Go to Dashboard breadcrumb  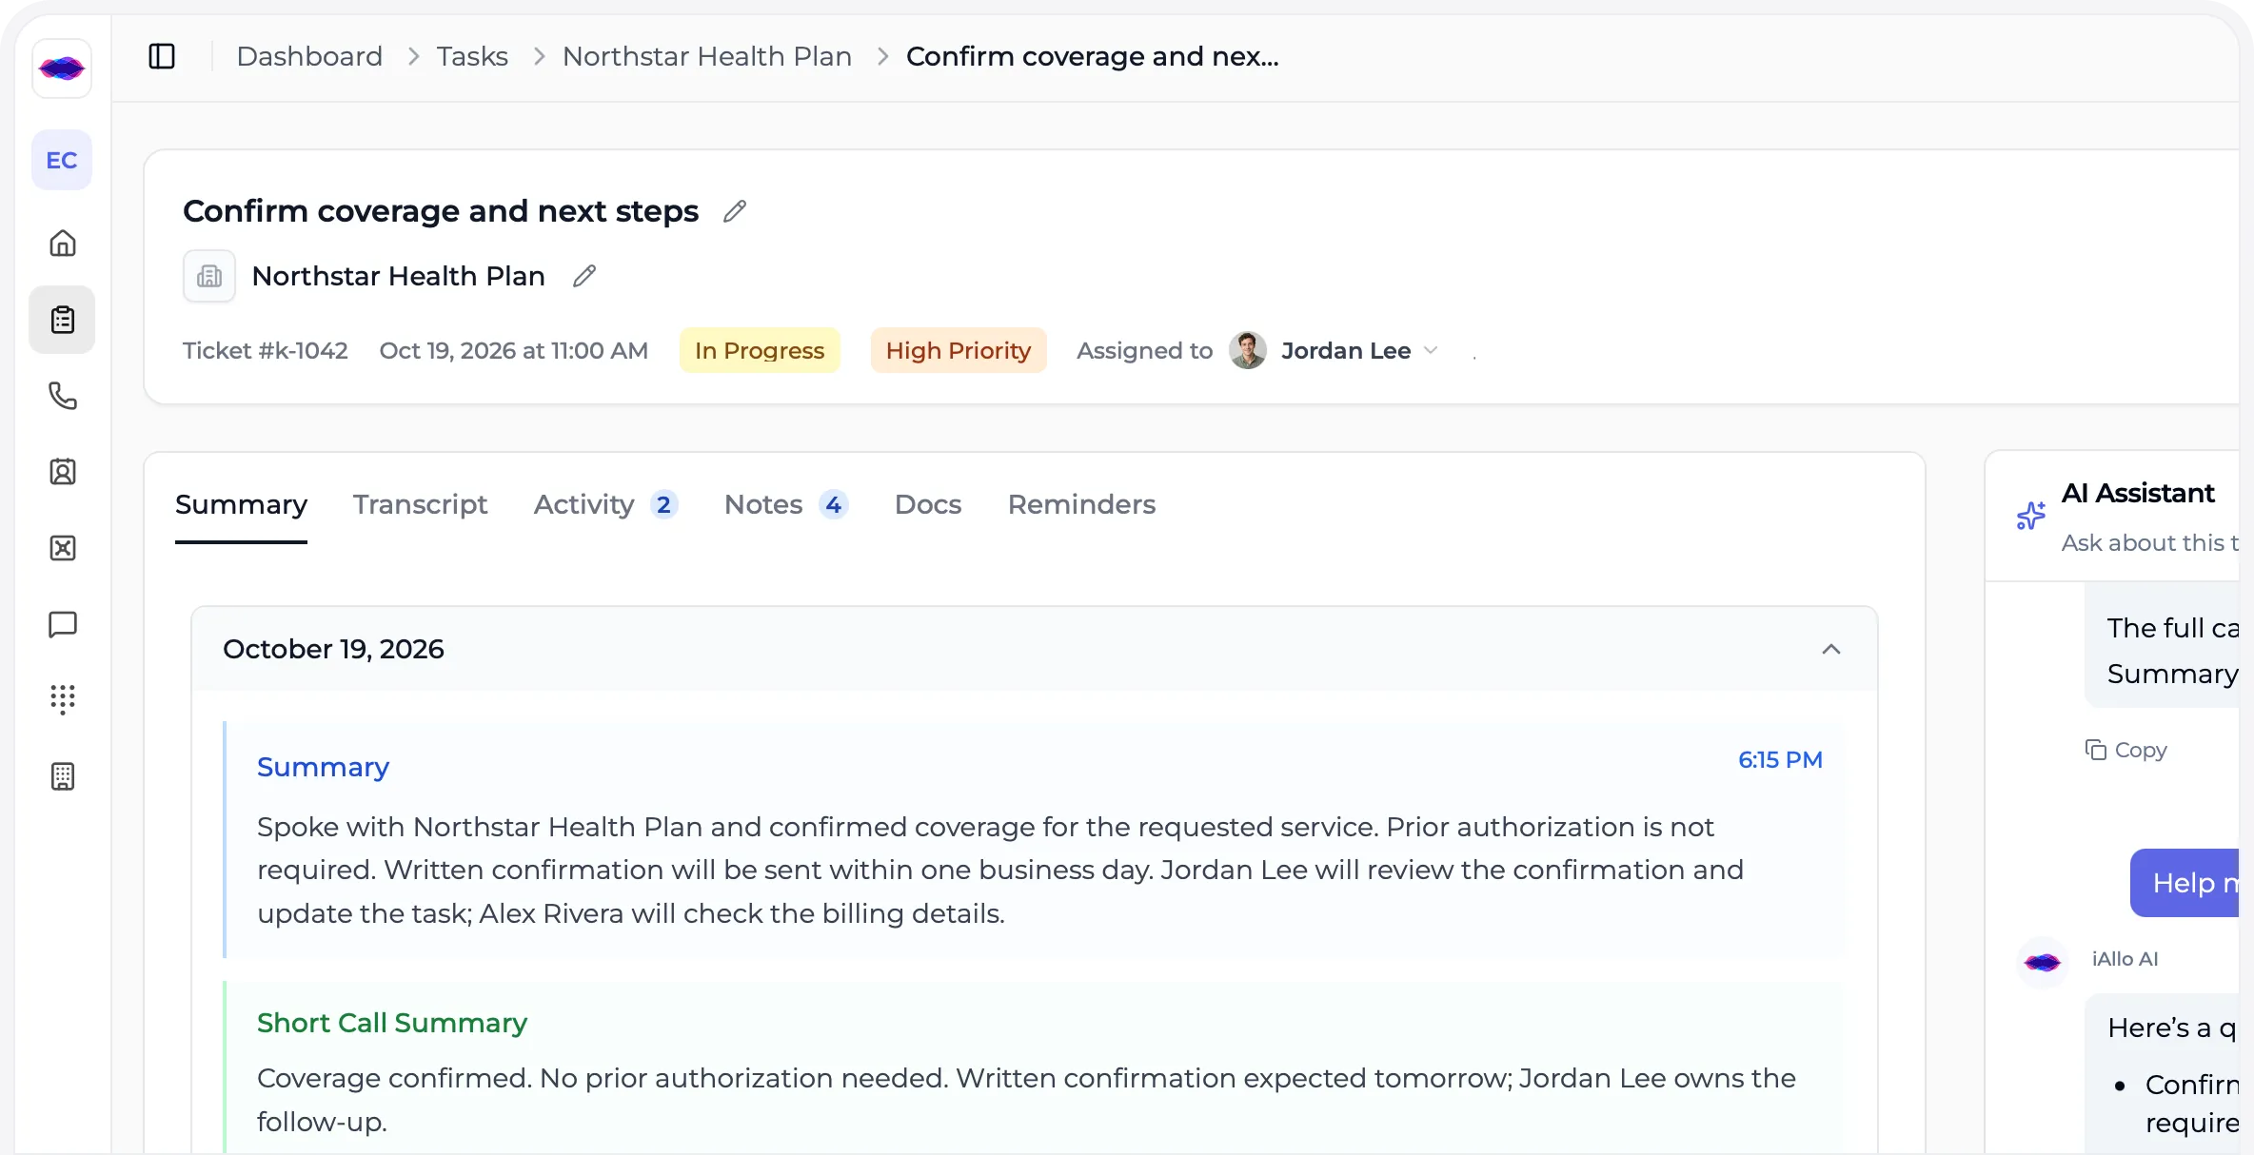[x=309, y=56]
